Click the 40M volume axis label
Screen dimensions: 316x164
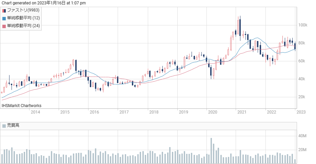302,136
